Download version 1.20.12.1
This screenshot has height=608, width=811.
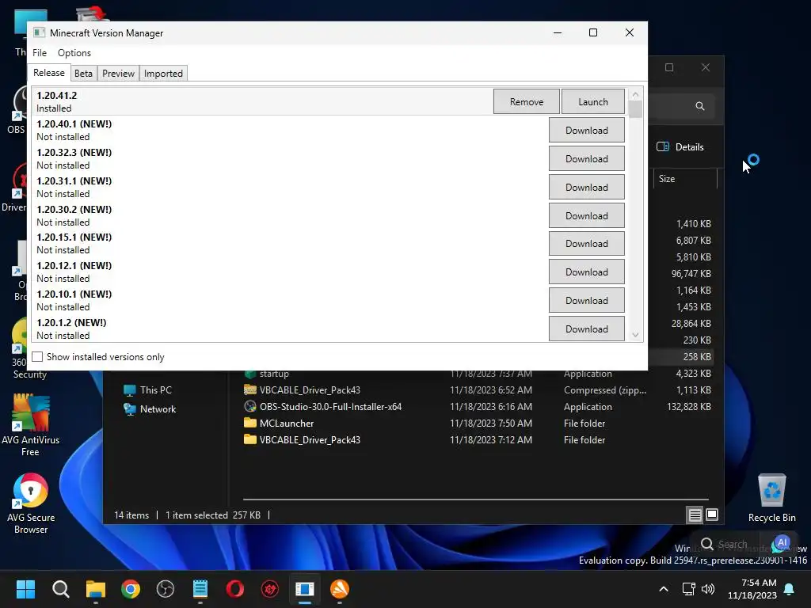click(587, 272)
